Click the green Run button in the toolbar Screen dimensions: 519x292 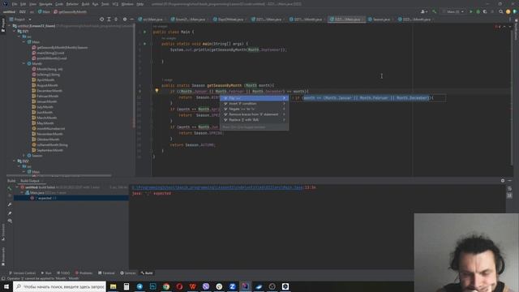pyautogui.click(x=470, y=11)
